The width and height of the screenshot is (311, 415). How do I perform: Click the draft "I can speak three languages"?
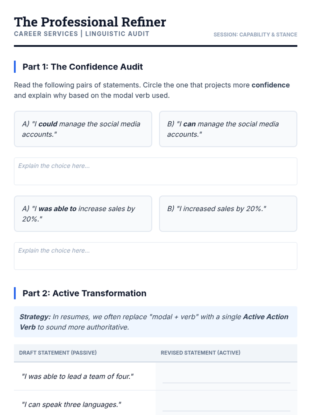(x=71, y=404)
